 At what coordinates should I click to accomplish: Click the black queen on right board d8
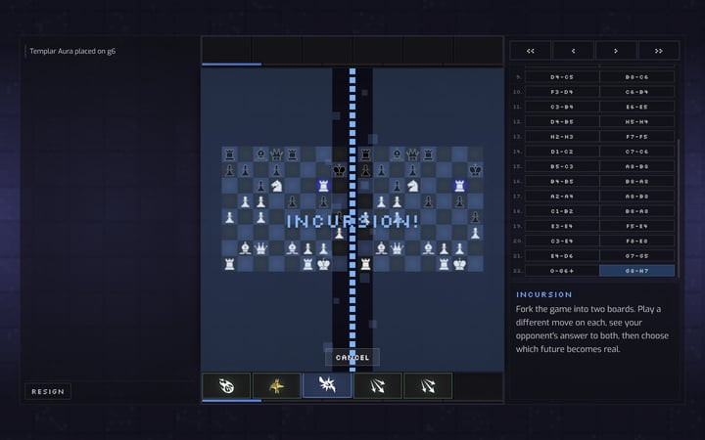point(412,154)
